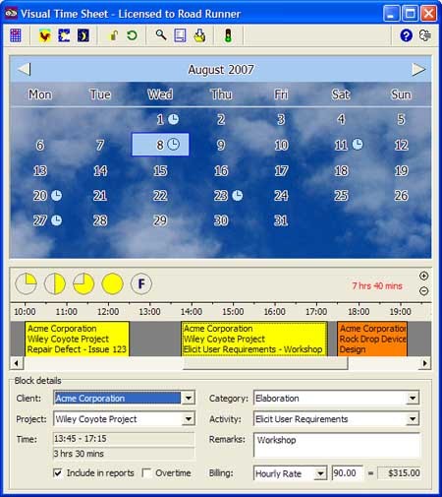Screen dimensions: 442x497
Task: Open the Project dropdown
Action: click(189, 419)
